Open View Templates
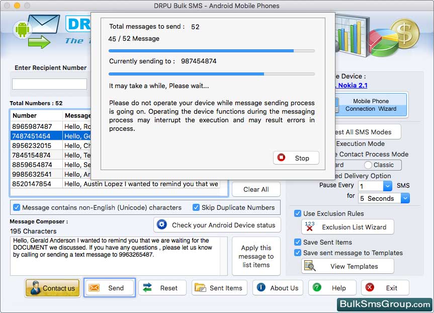Image resolution: width=434 pixels, height=313 pixels. [x=348, y=266]
